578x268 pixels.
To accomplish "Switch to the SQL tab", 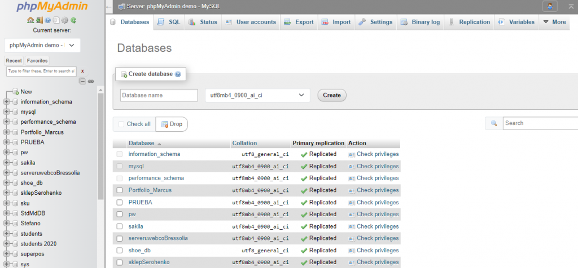I will [x=169, y=22].
